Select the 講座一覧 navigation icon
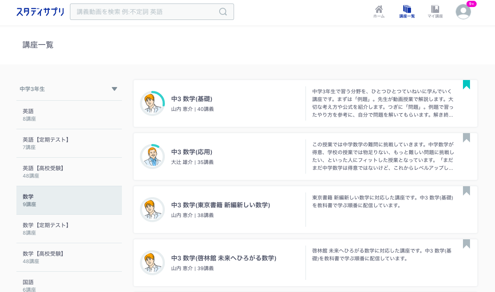The height and width of the screenshot is (292, 495). click(407, 11)
